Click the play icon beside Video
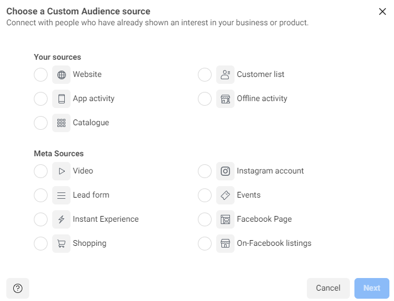The image size is (394, 301). pyautogui.click(x=61, y=171)
